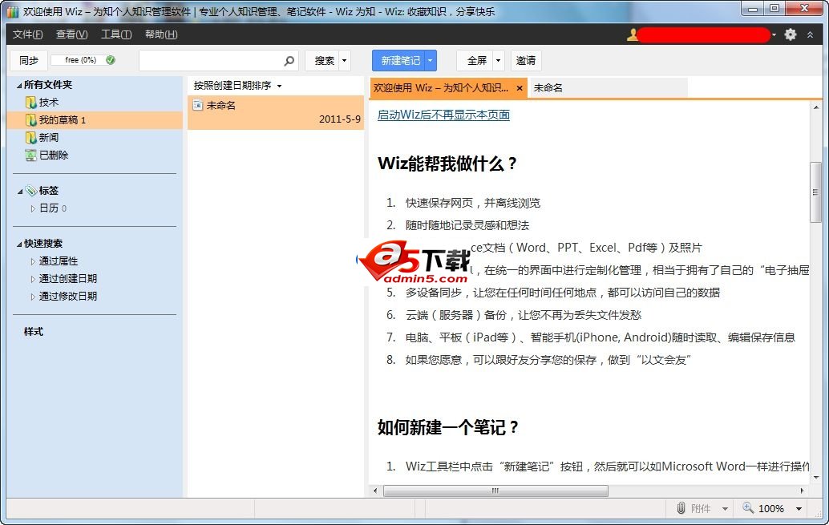
Task: Click the scroll down arrow in note view
Action: [816, 477]
